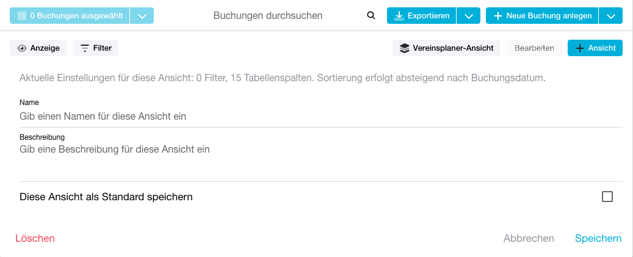Enable Diese Ansicht als Standard speichern checkbox
Screen dimensions: 633x257
607,197
